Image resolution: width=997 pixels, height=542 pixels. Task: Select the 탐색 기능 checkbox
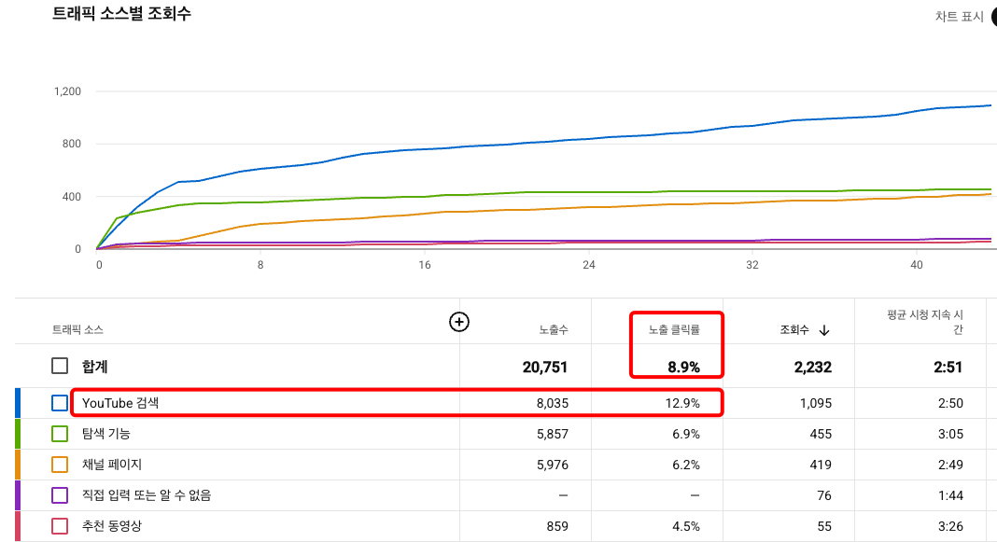(x=60, y=434)
